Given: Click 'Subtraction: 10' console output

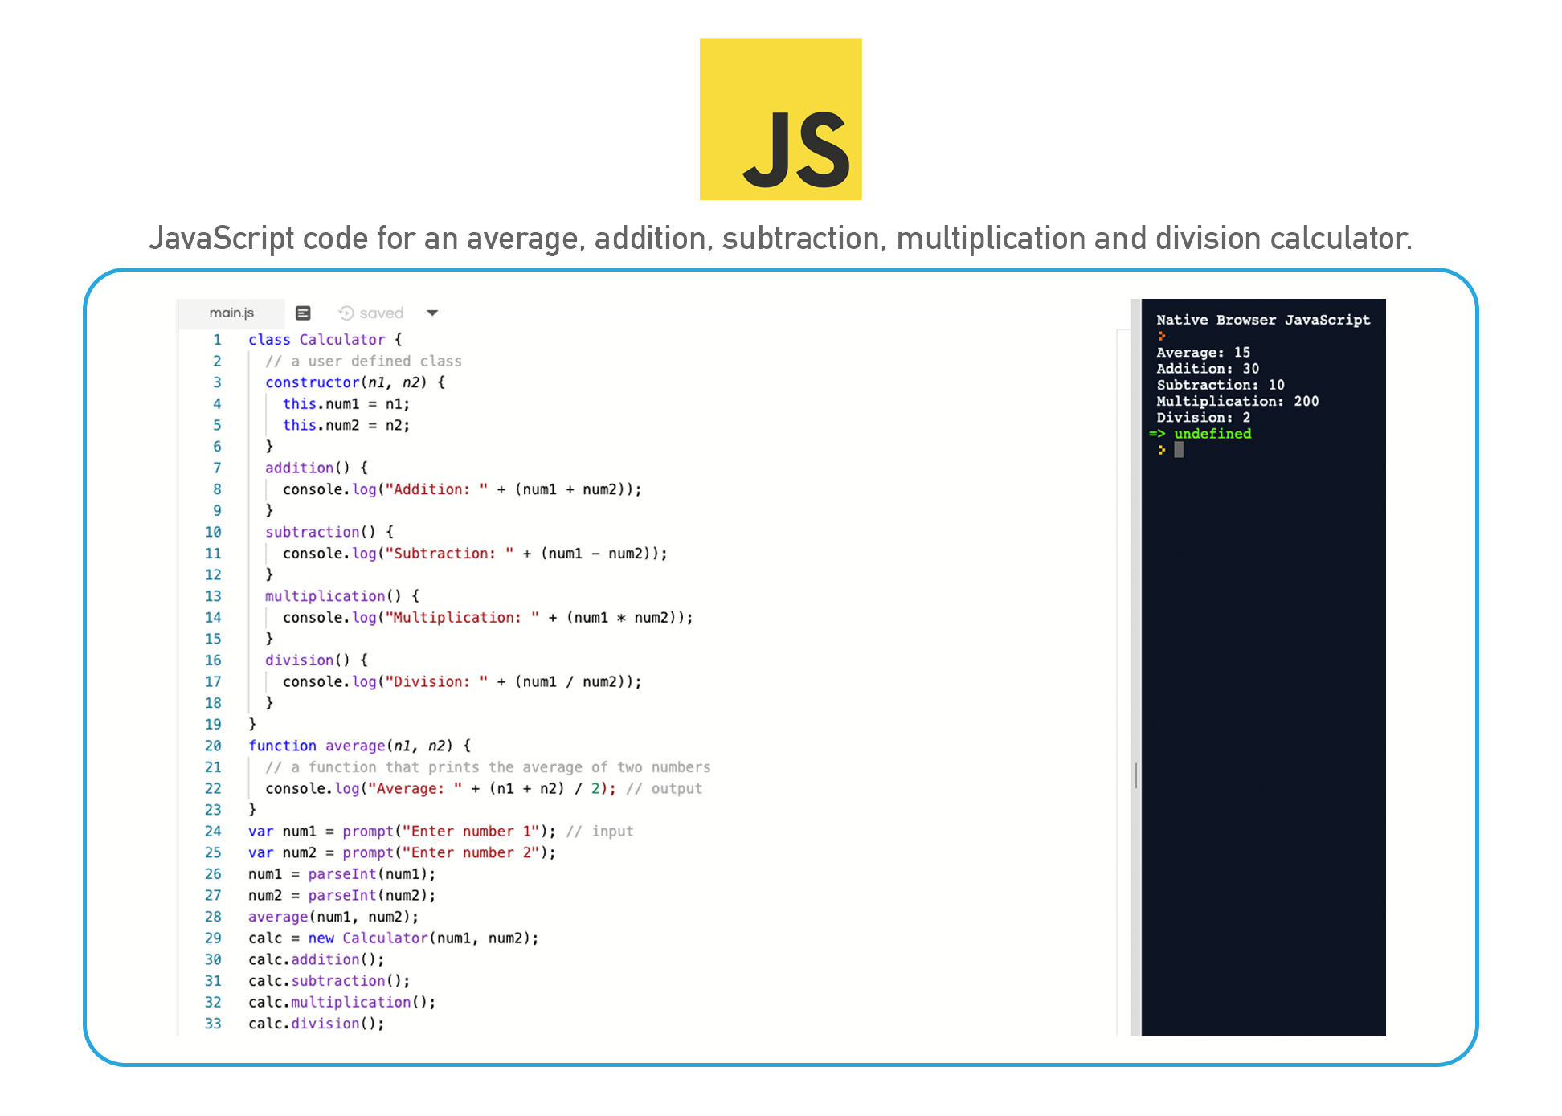Looking at the screenshot, I should [1221, 385].
